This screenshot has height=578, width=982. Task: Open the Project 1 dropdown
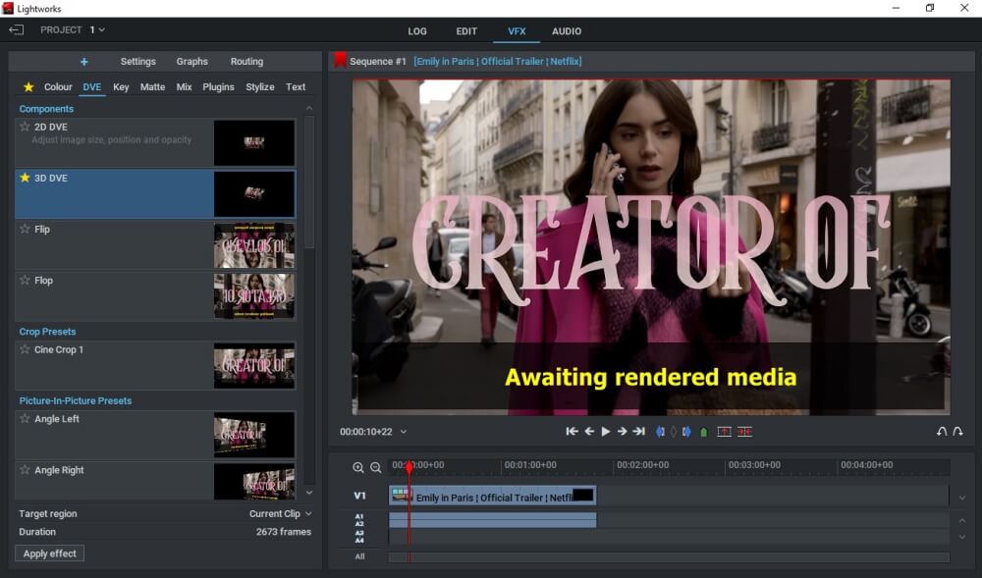pos(97,29)
